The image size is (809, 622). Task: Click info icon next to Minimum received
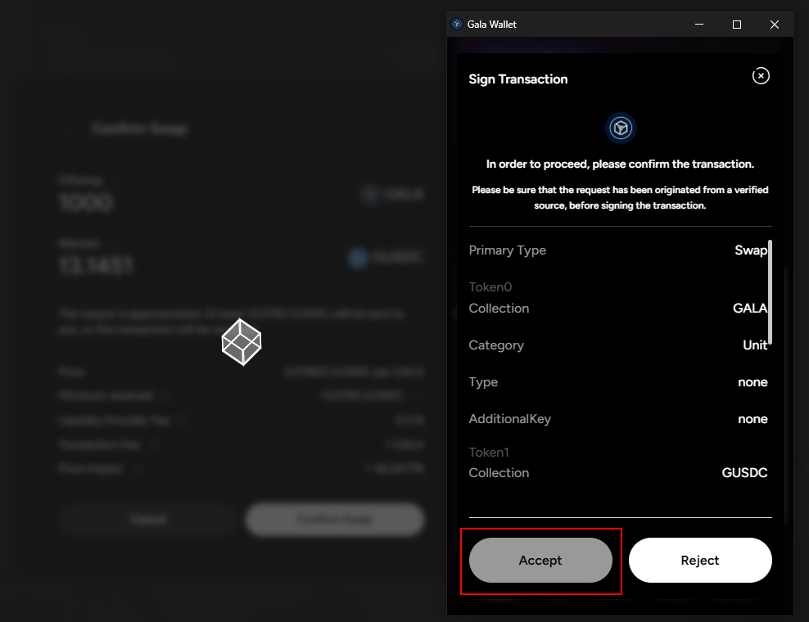(x=168, y=396)
